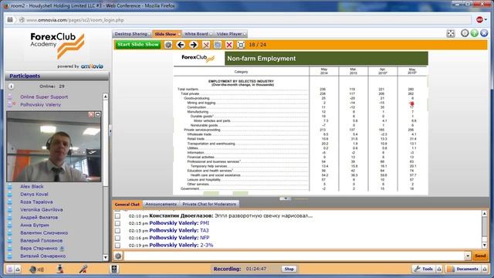Click Denys Koval participant icon
Image resolution: width=494 pixels, height=278 pixels.
10,194
